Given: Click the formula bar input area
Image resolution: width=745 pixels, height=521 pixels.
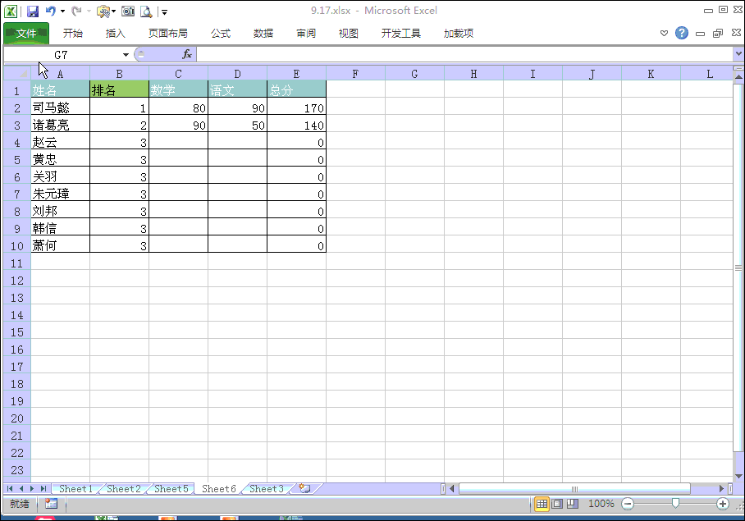Looking at the screenshot, I should tap(464, 54).
